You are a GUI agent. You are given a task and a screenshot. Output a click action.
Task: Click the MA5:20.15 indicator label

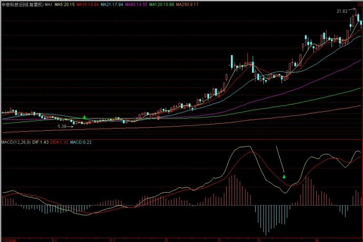coord(65,4)
